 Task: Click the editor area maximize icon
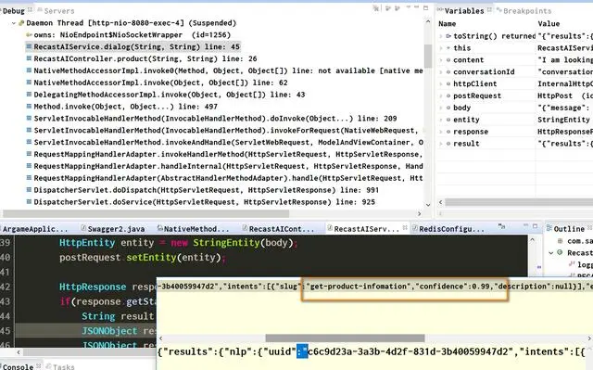pos(535,226)
